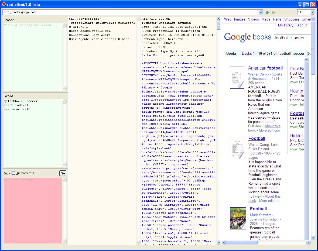
Task: Click scroll-down arrow of request pane
Action: [138, 242]
